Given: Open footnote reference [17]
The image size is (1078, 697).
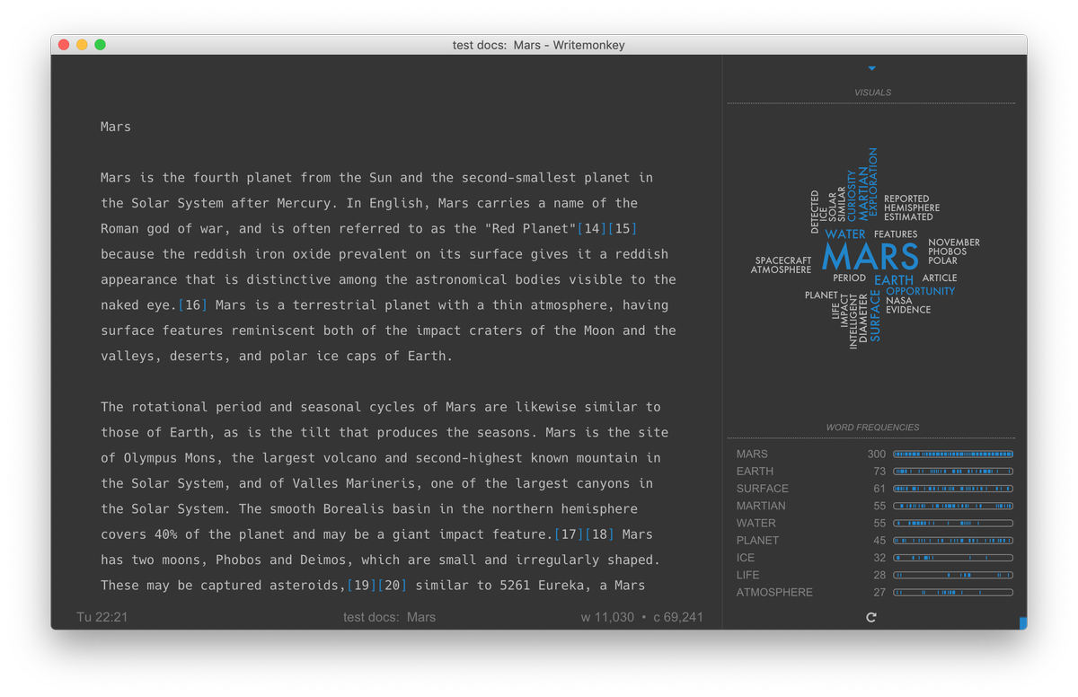Looking at the screenshot, I should pyautogui.click(x=568, y=534).
